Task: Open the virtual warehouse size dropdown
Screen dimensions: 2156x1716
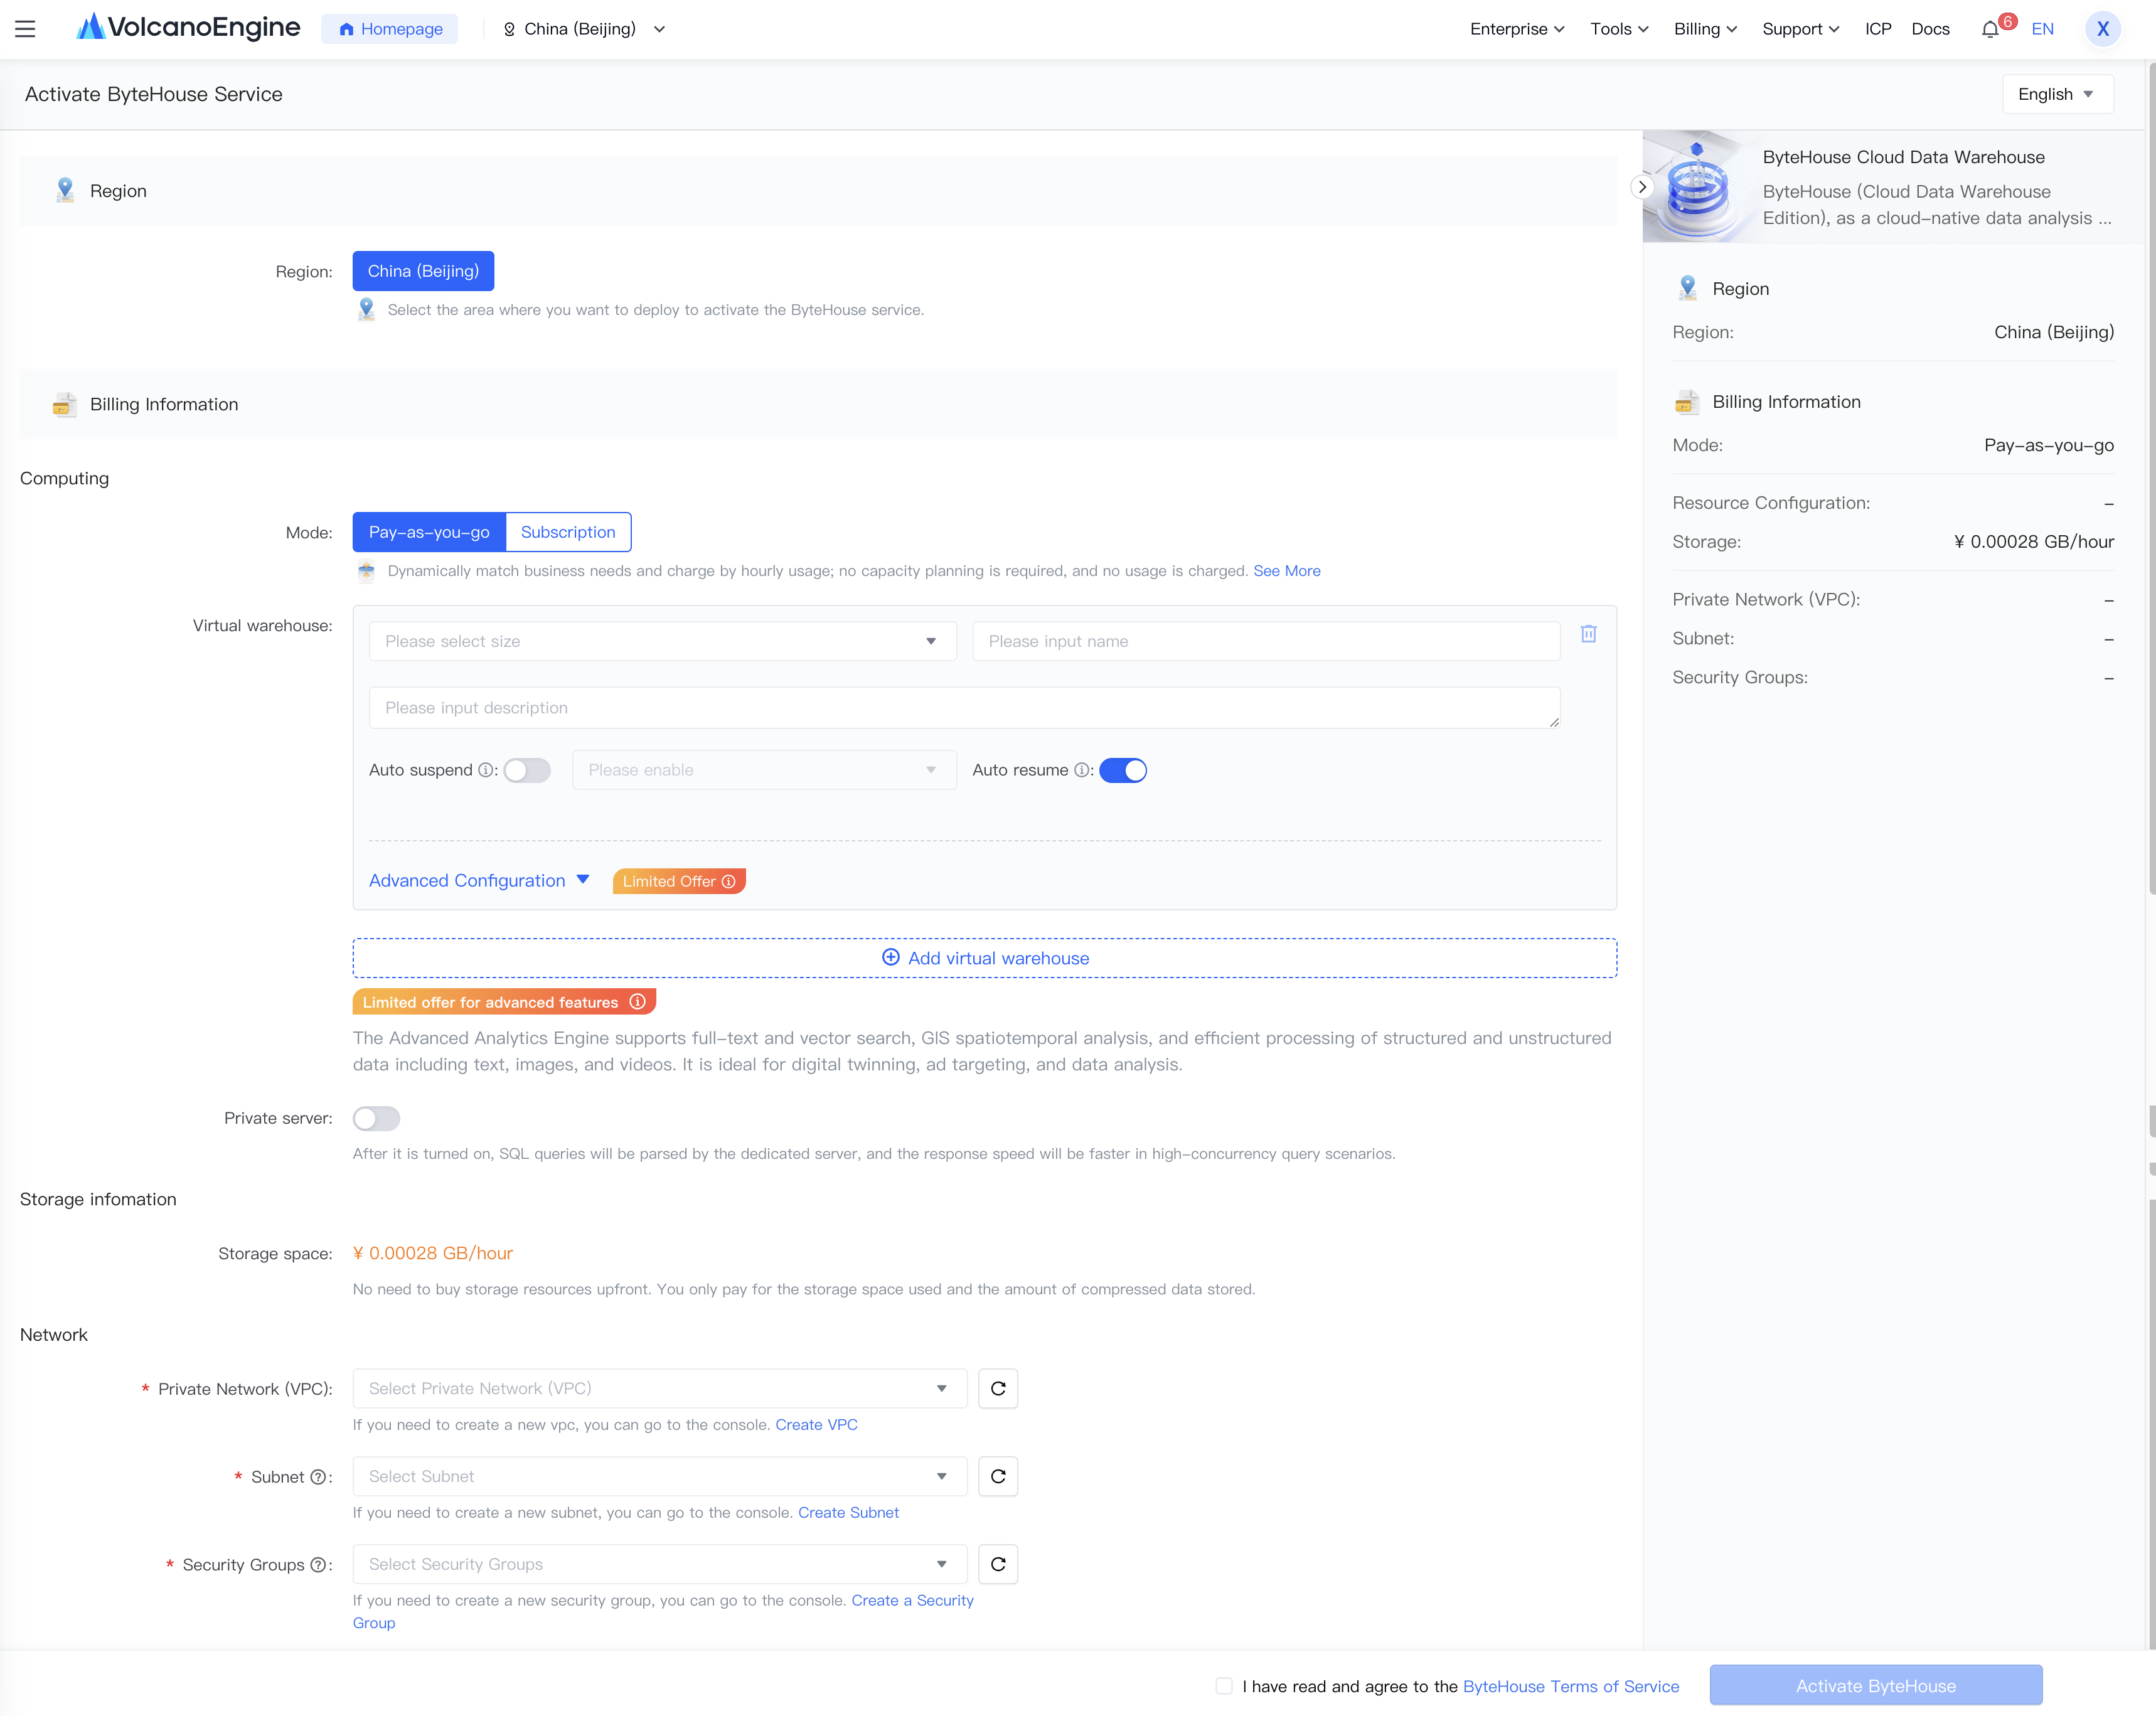Action: pyautogui.click(x=662, y=641)
